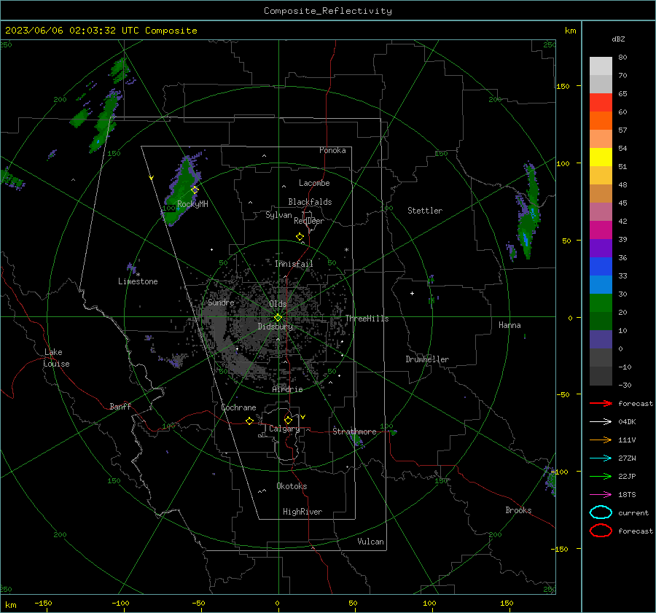Click the Hanna city label

[x=509, y=325]
